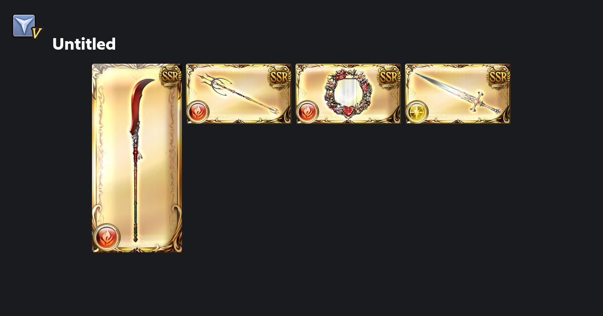The image size is (603, 316).
Task: Click the SSR badge on the tall glaive card
Action: point(170,76)
